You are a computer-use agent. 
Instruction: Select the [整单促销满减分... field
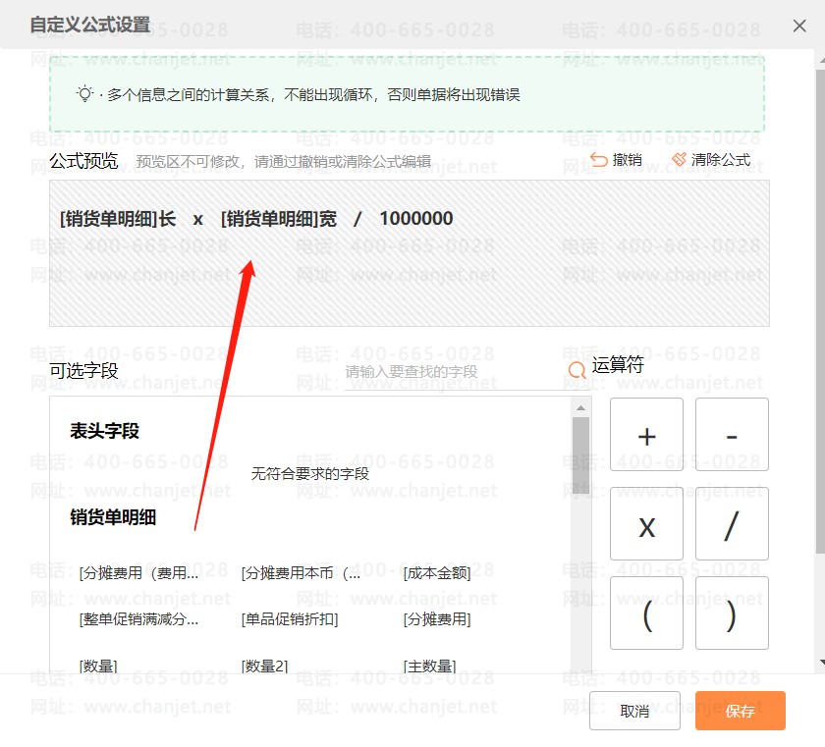138,619
